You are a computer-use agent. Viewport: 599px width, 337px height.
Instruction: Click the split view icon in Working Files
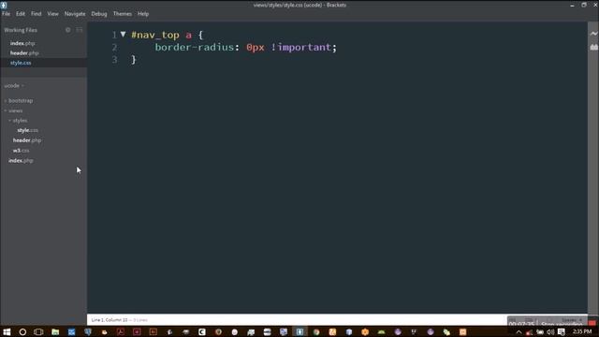pyautogui.click(x=79, y=30)
